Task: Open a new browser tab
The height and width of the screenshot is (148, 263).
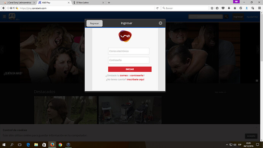Action: point(109,3)
